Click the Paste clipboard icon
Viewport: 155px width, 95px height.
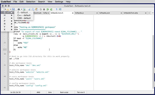37,9
